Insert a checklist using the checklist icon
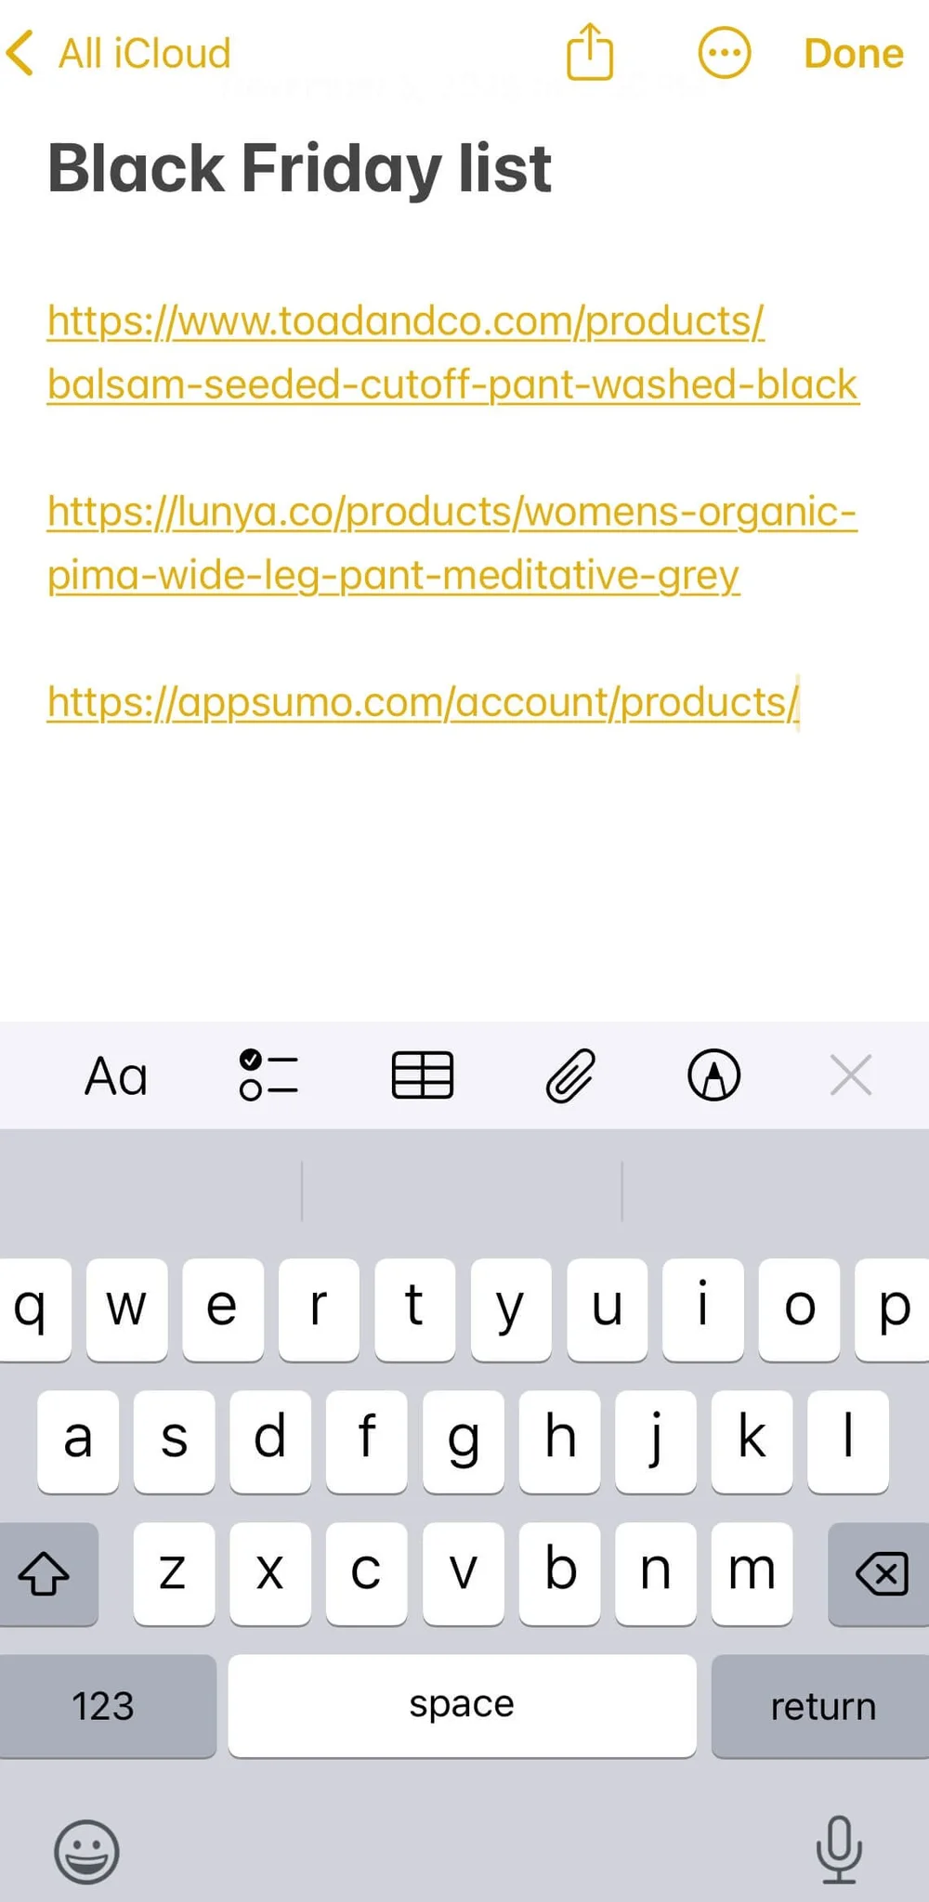 coord(268,1076)
